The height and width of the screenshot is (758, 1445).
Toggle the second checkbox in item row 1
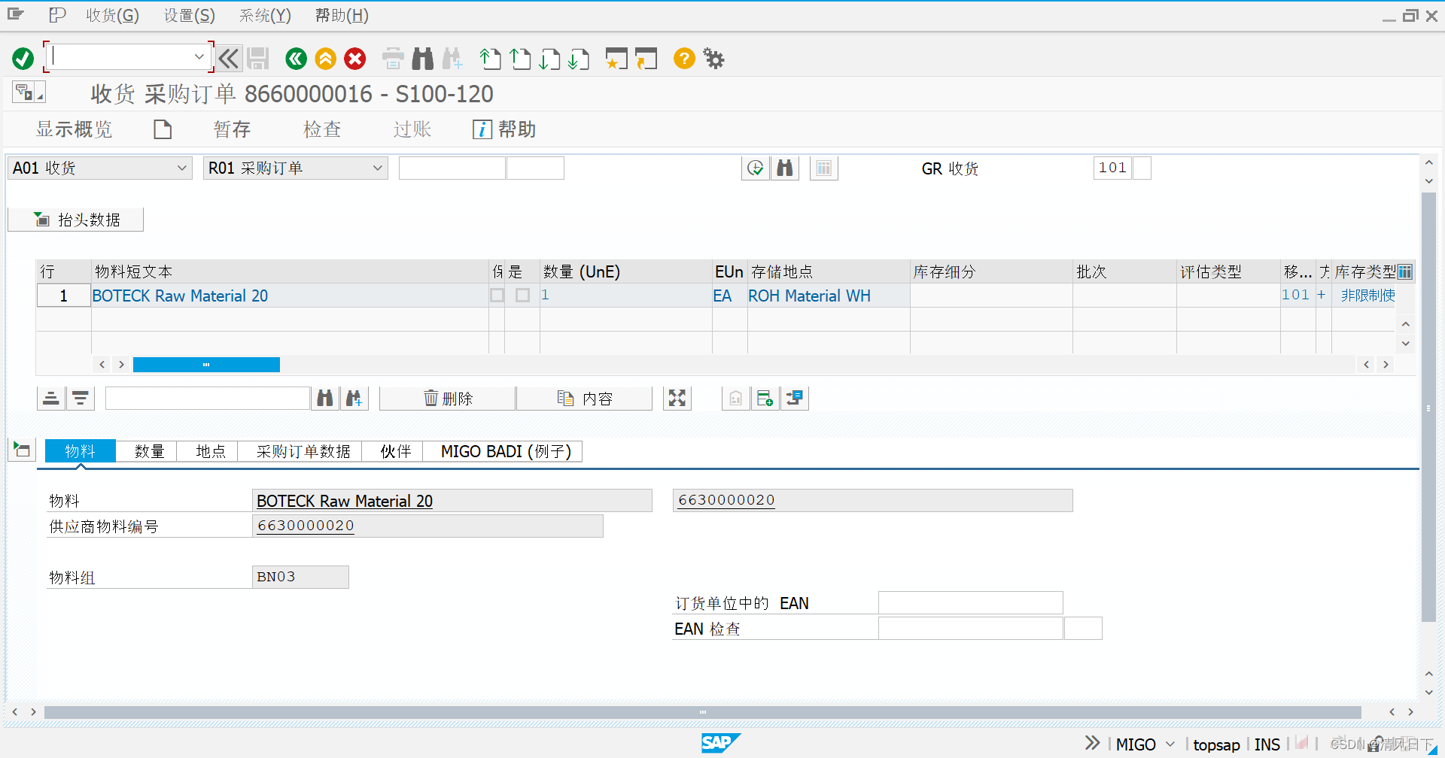522,295
